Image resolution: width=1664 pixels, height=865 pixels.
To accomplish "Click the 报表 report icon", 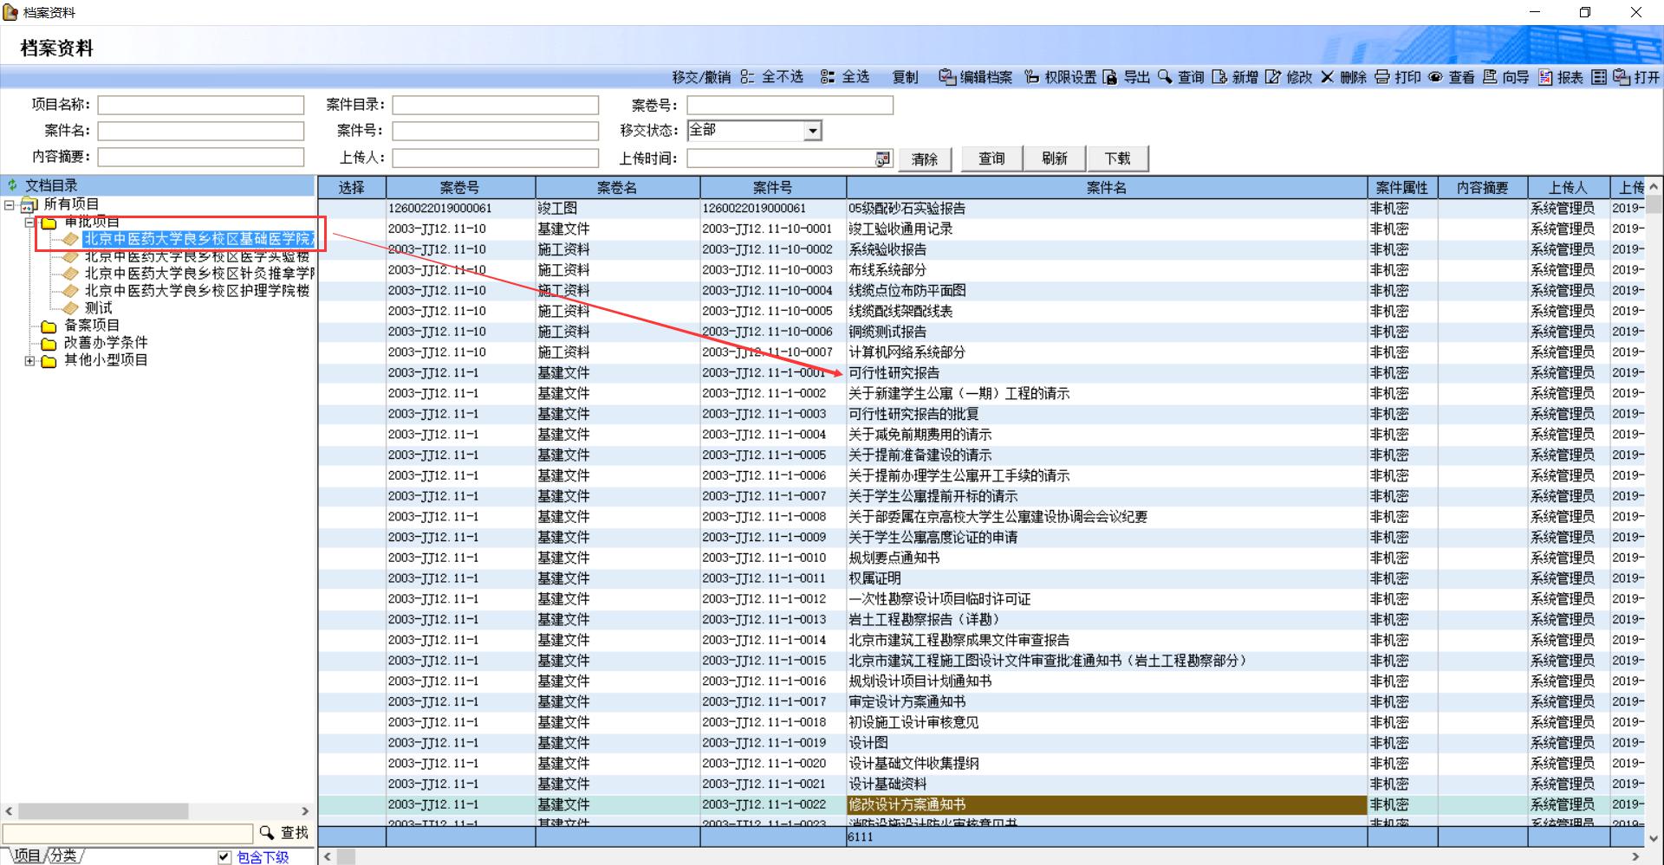I will point(1545,77).
